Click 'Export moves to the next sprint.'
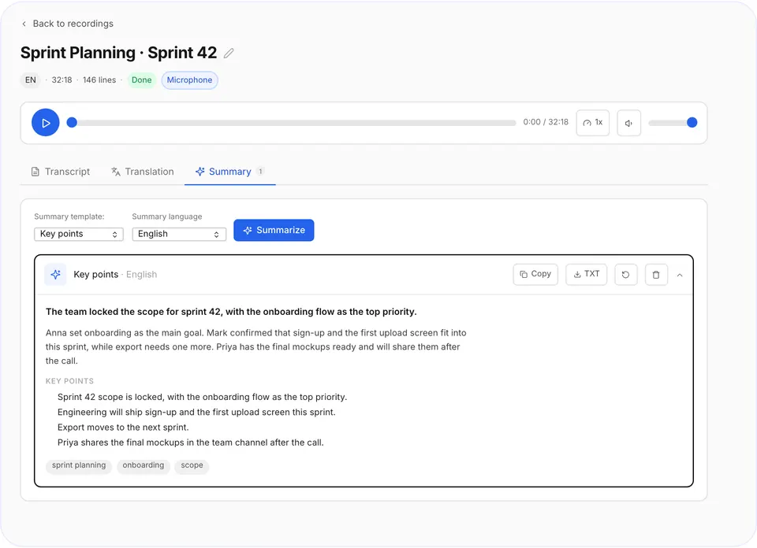757x548 pixels. click(x=123, y=428)
